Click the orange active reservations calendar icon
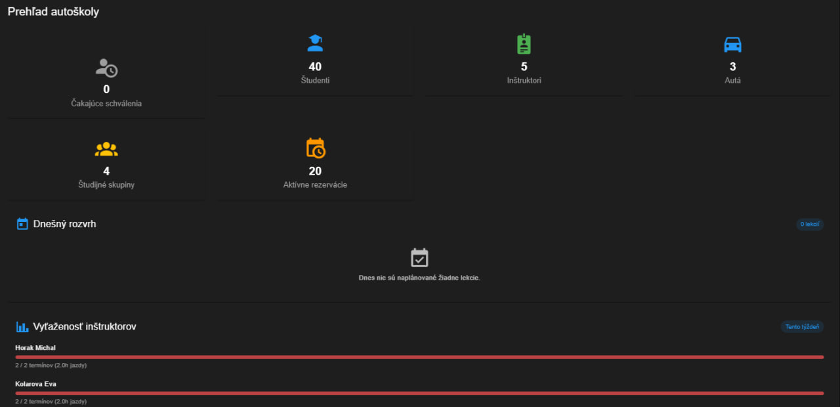The image size is (840, 407). coord(316,148)
